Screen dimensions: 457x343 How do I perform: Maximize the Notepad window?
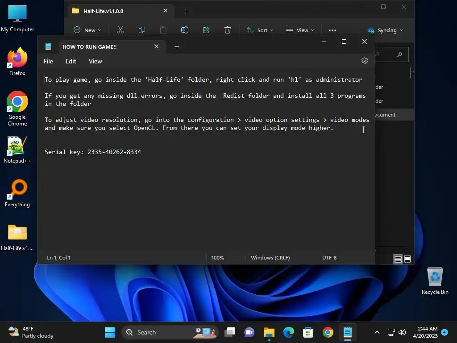click(344, 42)
